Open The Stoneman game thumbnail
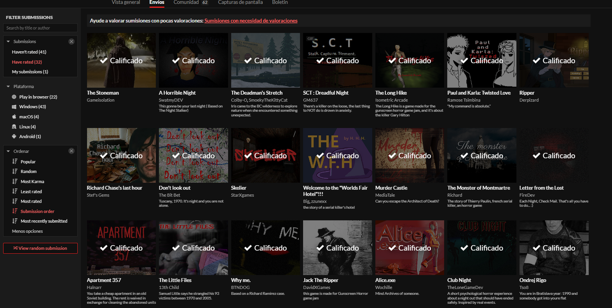 pyautogui.click(x=121, y=60)
